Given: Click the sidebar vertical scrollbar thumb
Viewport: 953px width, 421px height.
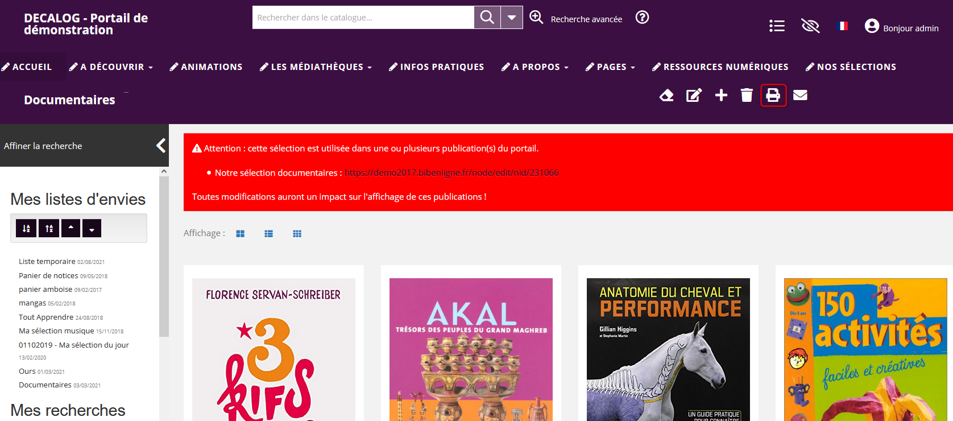Looking at the screenshot, I should (x=164, y=256).
